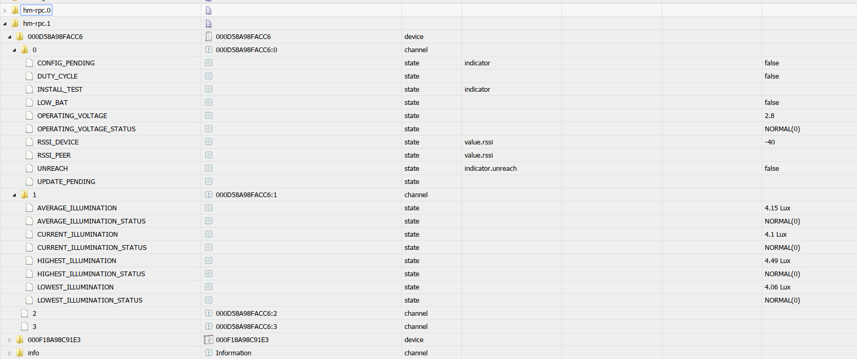Click the device icon for 000F18A98C91E3
Screen dimensions: 857x359
pyautogui.click(x=209, y=339)
